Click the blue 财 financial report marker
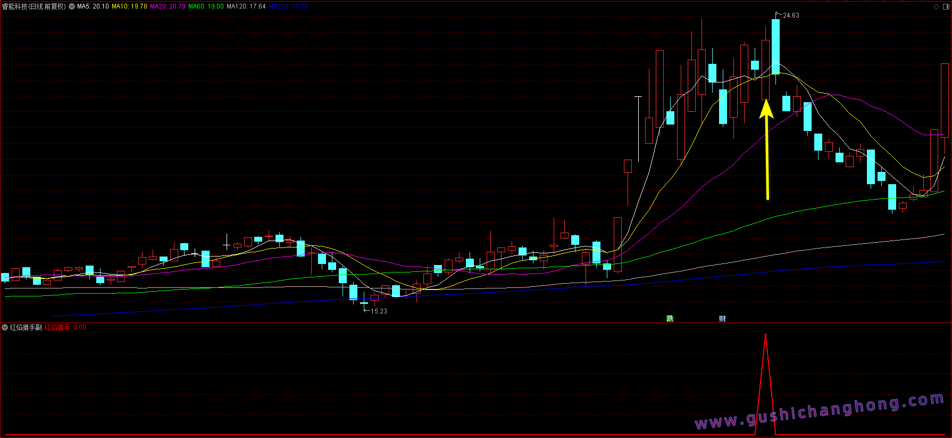This screenshot has width=952, height=438. [x=722, y=318]
